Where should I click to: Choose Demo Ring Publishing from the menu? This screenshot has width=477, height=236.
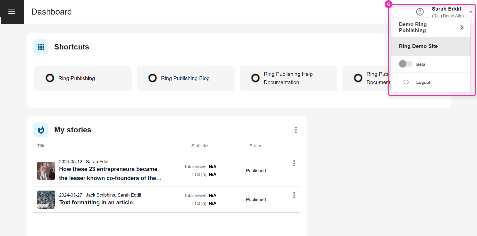click(x=413, y=27)
